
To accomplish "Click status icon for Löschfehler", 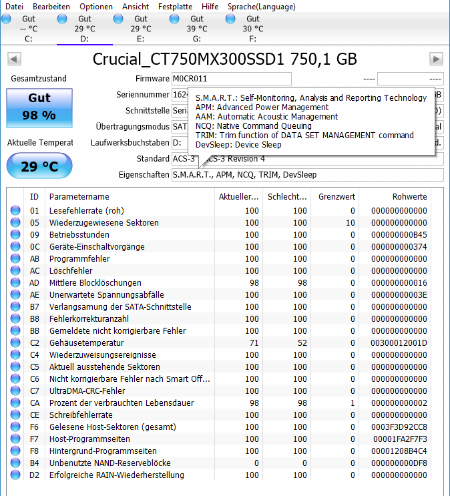I will point(15,270).
